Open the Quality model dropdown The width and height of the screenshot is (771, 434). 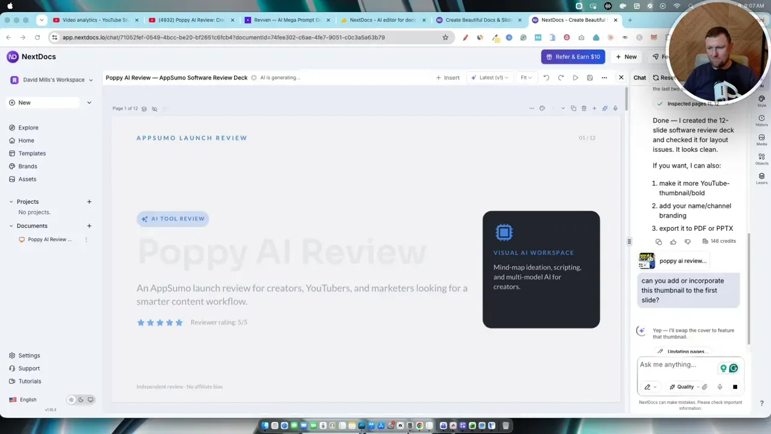pyautogui.click(x=684, y=387)
